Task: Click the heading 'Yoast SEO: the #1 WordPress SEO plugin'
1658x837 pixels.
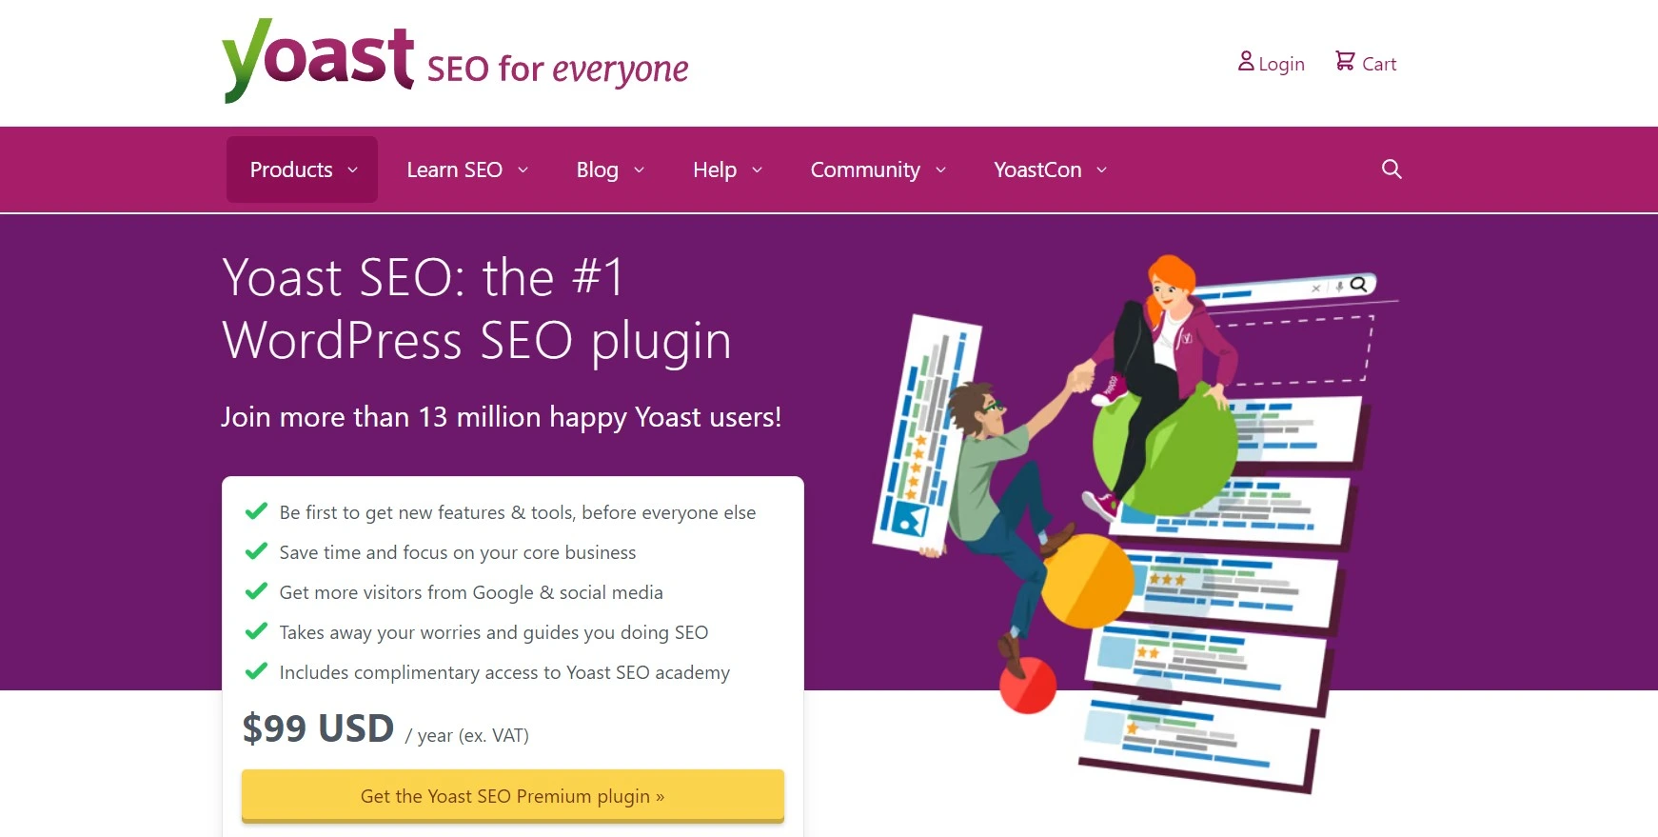Action: click(477, 309)
